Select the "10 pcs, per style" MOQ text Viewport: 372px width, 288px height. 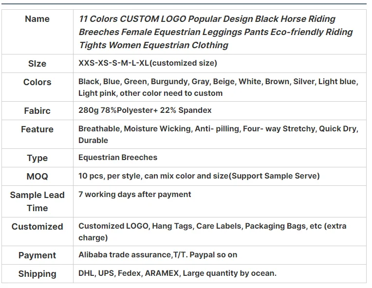(199, 176)
